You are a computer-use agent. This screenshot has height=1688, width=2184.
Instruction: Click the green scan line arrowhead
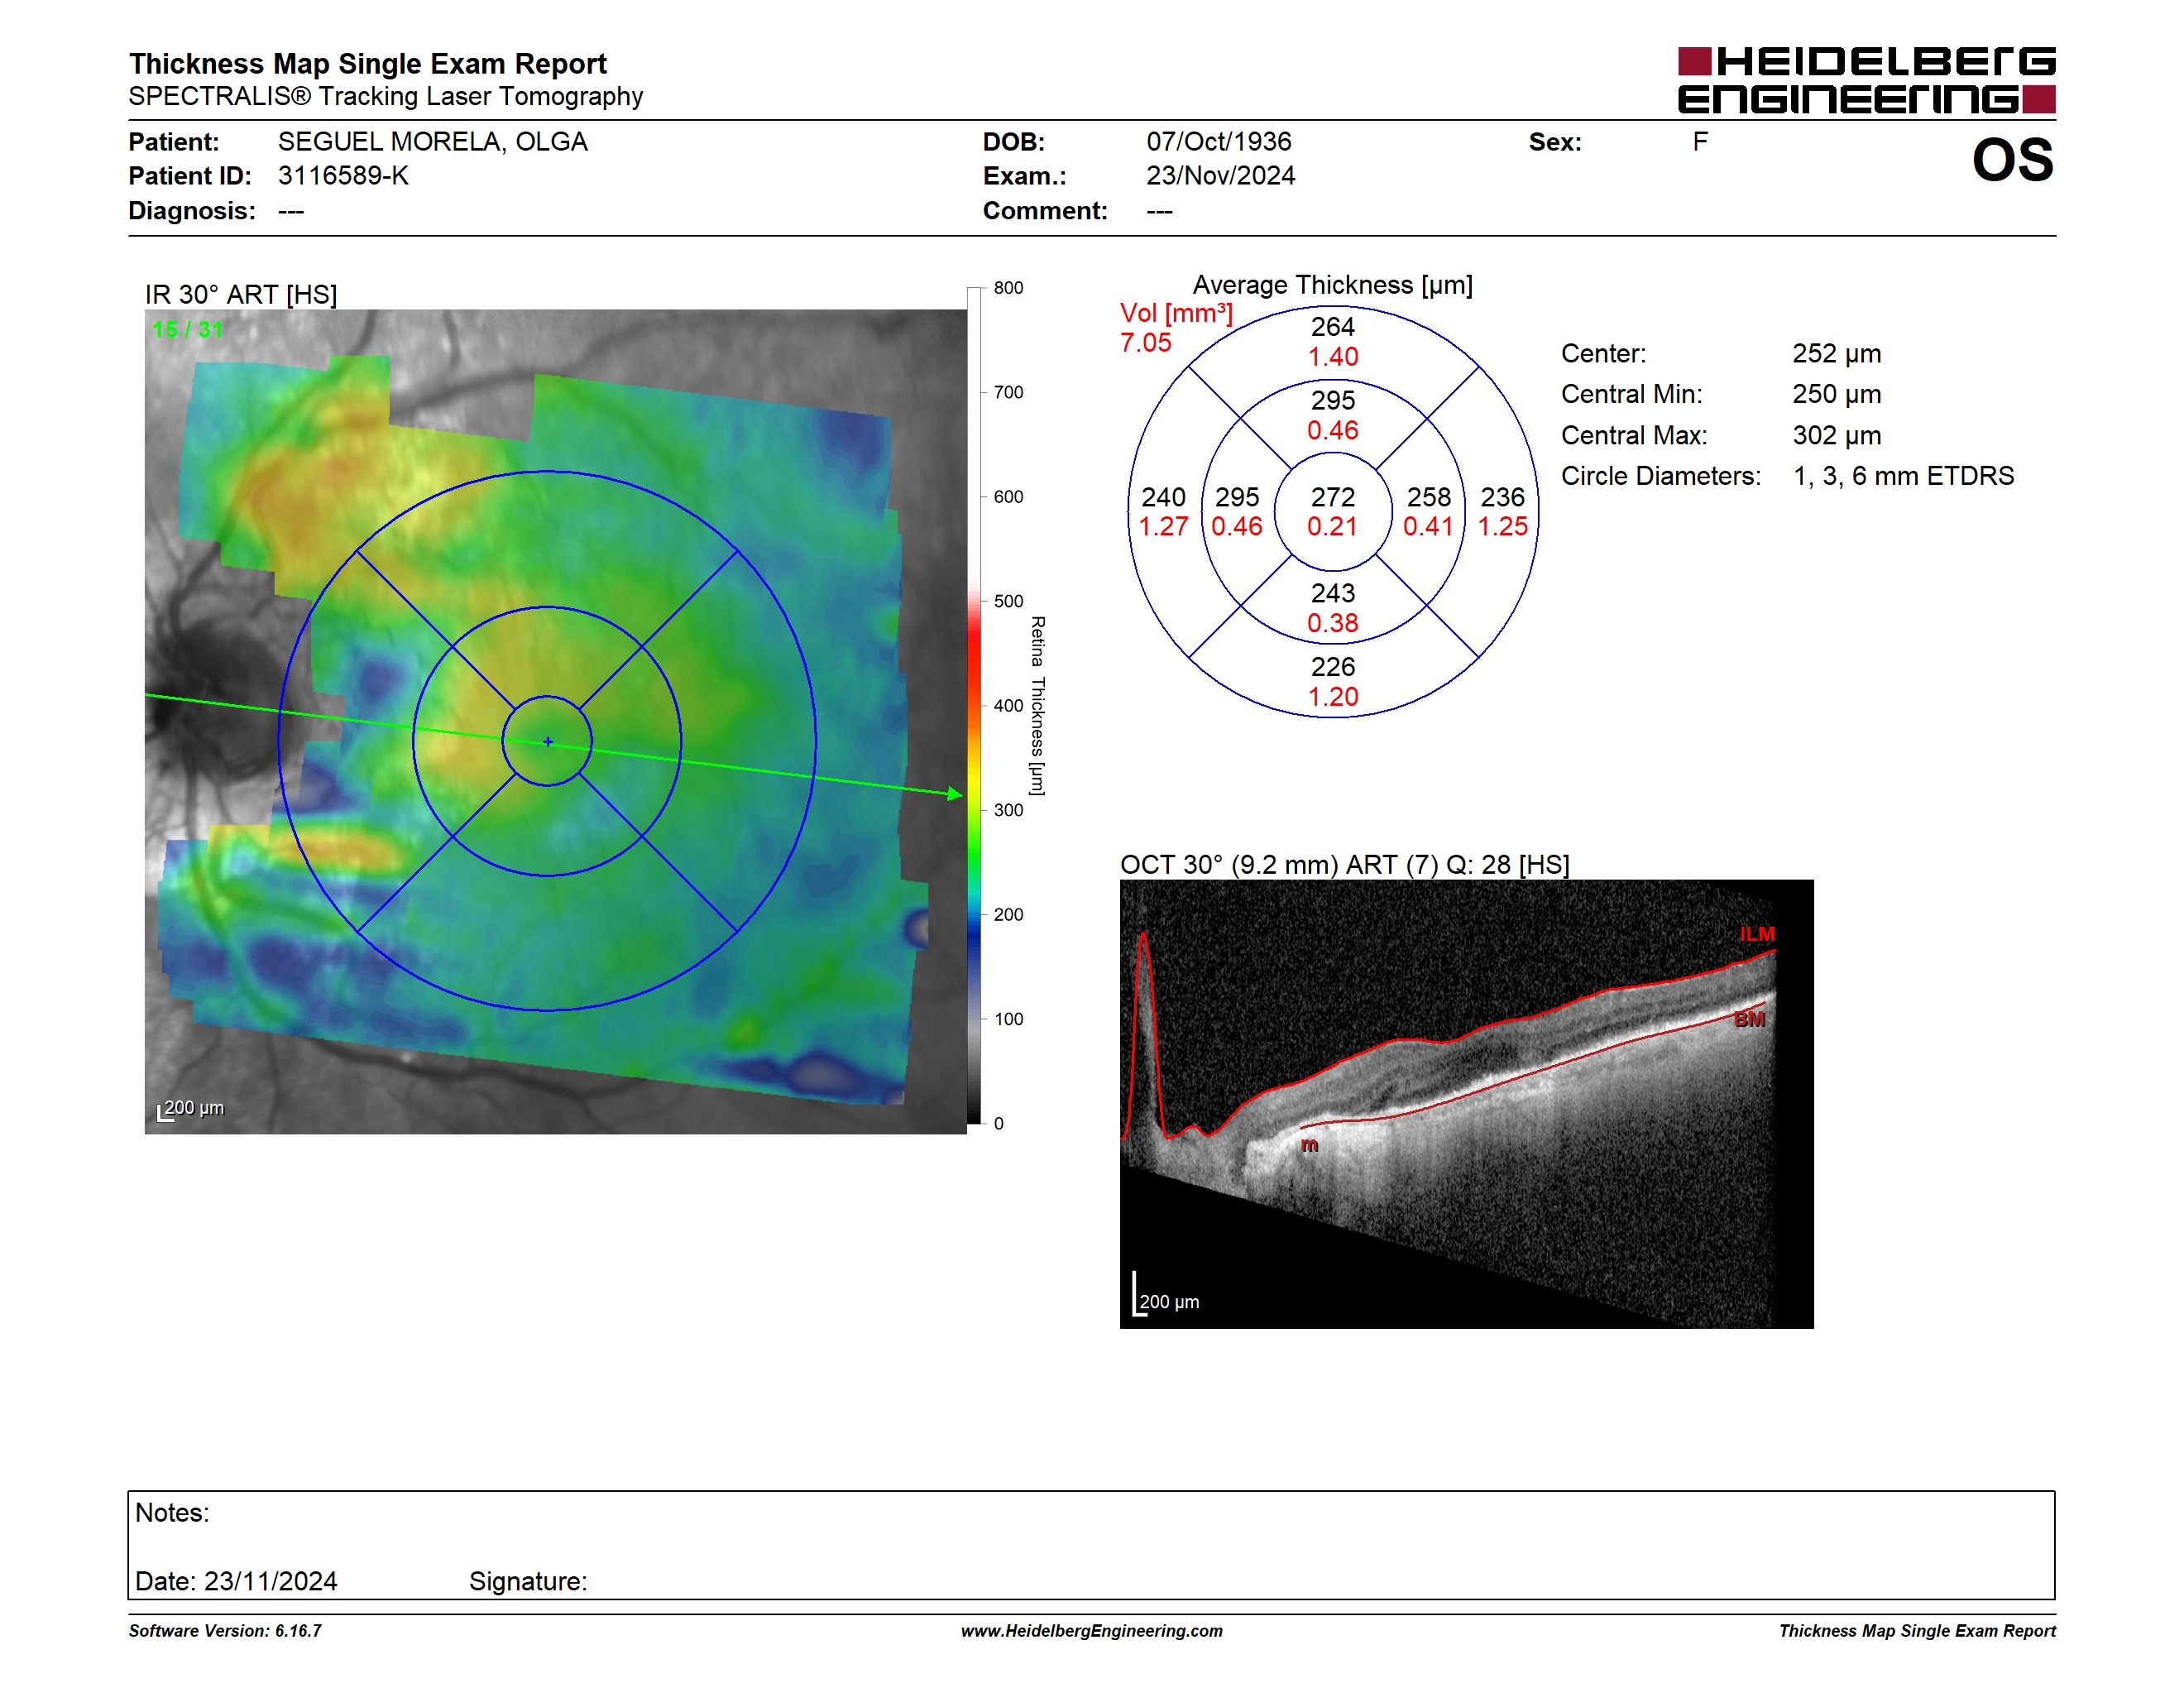(x=955, y=793)
